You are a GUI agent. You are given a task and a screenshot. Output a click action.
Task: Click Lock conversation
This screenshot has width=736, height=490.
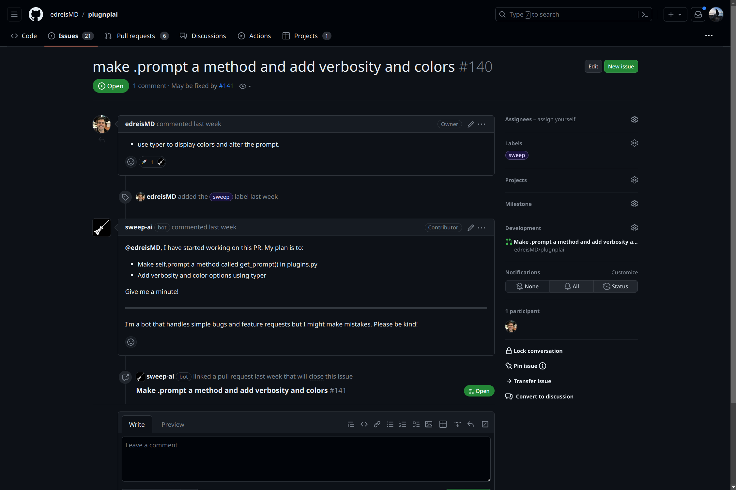pos(534,351)
